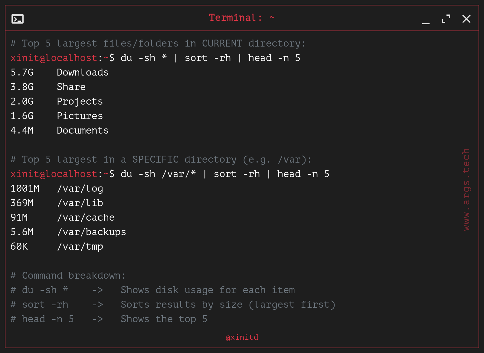Click the 'Terminal: ~' title text
The width and height of the screenshot is (484, 353).
(x=242, y=18)
